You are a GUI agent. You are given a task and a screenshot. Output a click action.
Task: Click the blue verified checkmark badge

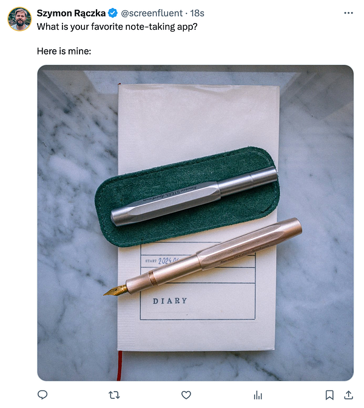point(112,13)
